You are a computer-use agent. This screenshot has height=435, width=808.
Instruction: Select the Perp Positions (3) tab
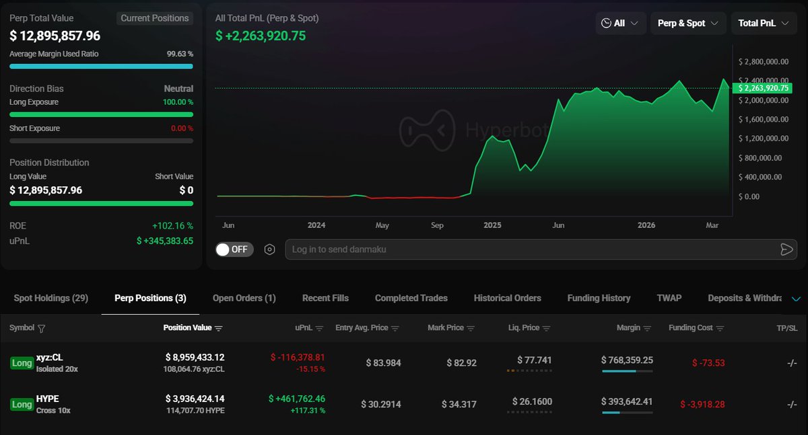click(150, 298)
